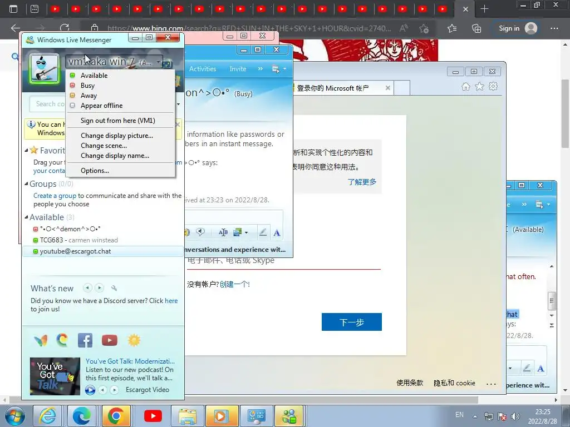This screenshot has height=427, width=570.
Task: Collapse the Available contacts group
Action: (x=27, y=217)
